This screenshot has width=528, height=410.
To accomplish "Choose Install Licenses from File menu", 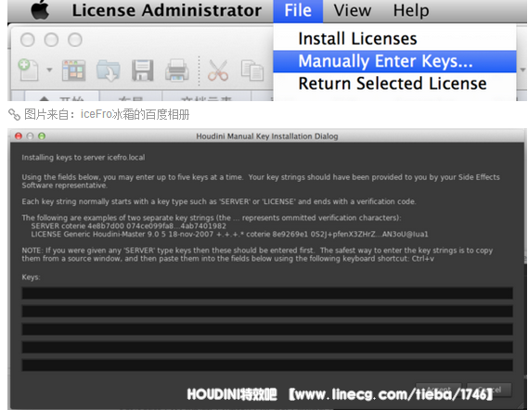I will [x=357, y=39].
